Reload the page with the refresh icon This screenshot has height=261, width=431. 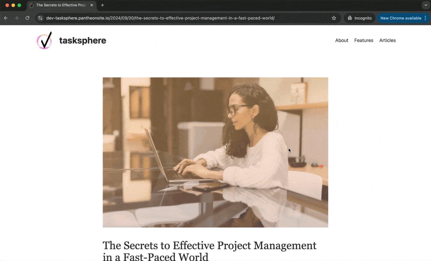click(x=27, y=18)
